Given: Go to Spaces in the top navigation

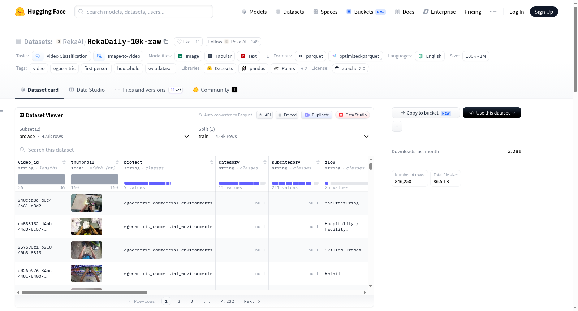Looking at the screenshot, I should tap(325, 12).
